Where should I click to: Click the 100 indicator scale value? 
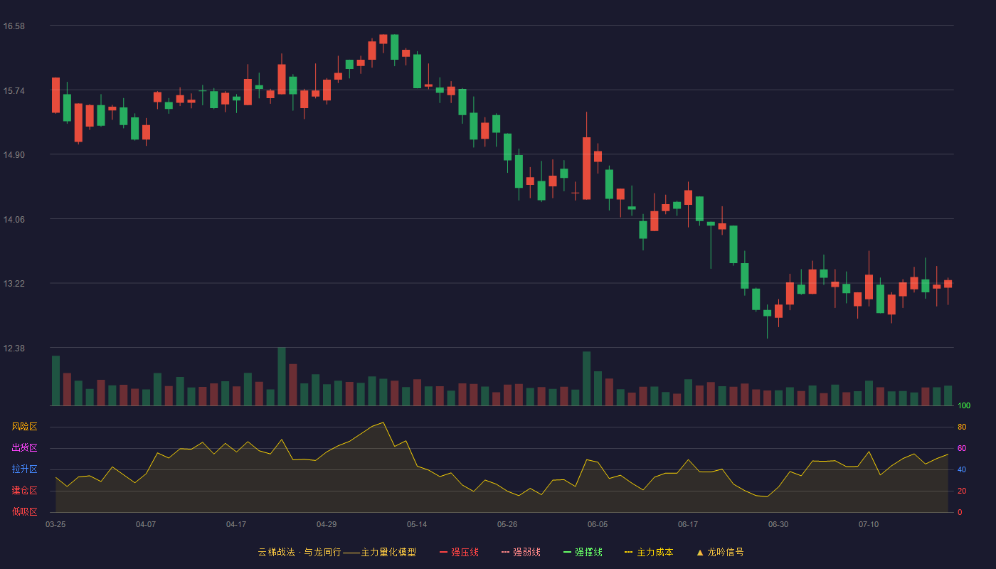(964, 406)
